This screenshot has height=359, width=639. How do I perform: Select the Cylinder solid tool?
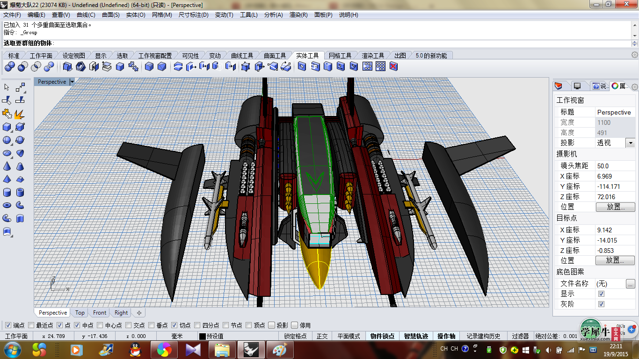7,192
